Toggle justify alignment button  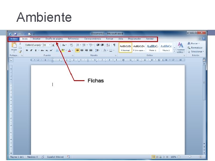(91, 50)
